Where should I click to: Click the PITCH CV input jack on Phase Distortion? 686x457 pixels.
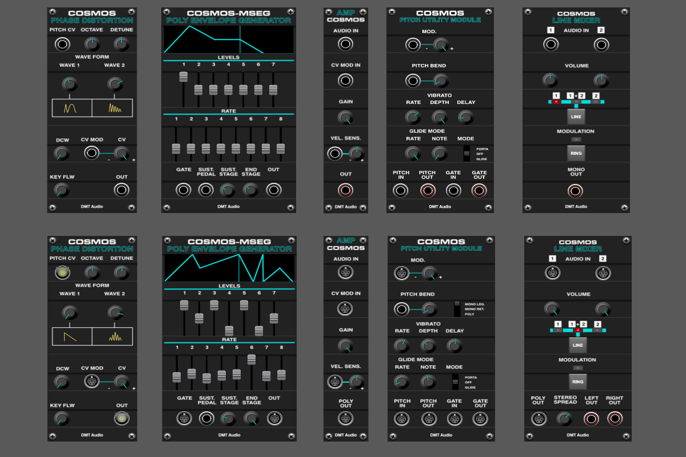(x=62, y=44)
